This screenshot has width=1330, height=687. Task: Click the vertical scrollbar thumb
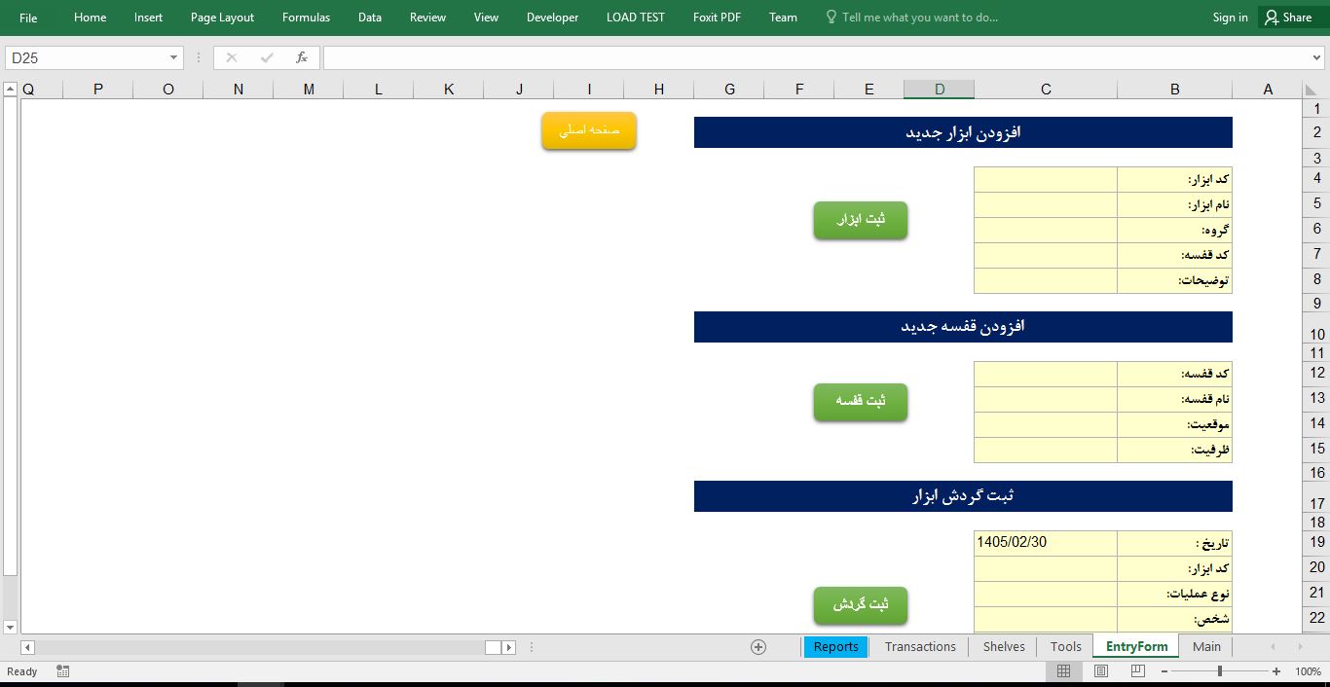[x=10, y=337]
